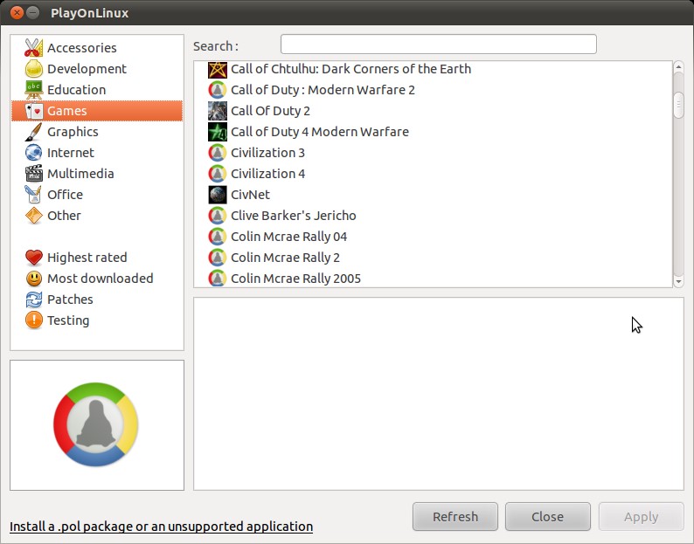694x544 pixels.
Task: Open the Patches list
Action: coord(97,300)
